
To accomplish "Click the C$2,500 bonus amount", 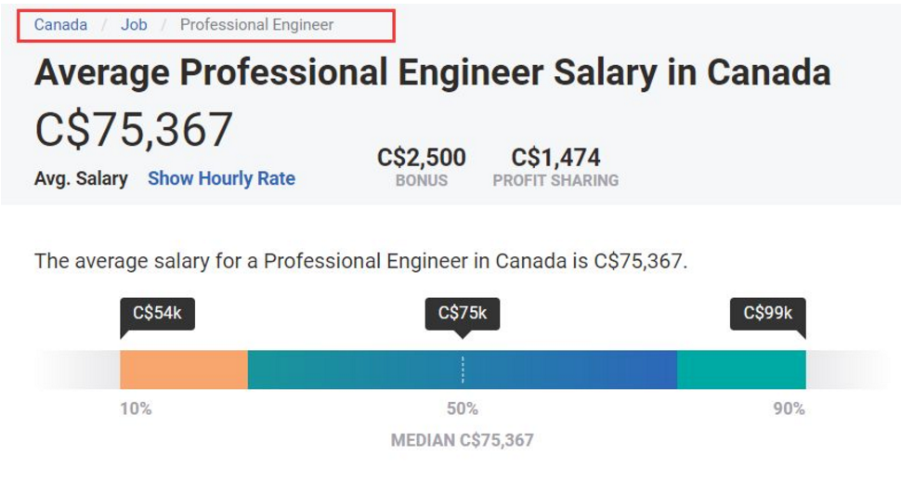I will (x=422, y=158).
